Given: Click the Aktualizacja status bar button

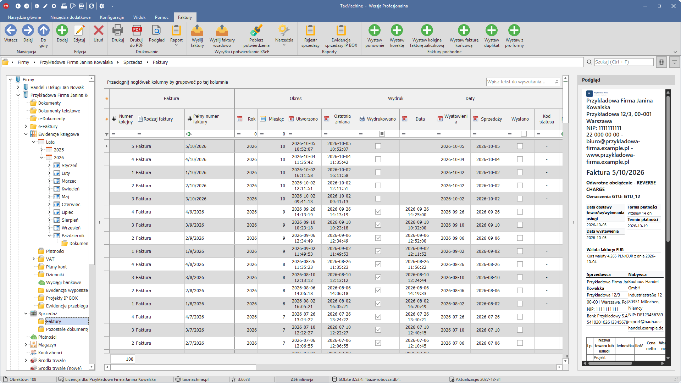Looking at the screenshot, I should (302, 379).
